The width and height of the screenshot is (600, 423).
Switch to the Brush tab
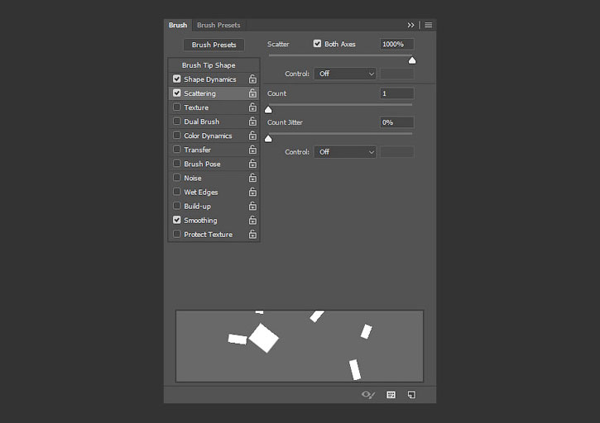tap(178, 26)
